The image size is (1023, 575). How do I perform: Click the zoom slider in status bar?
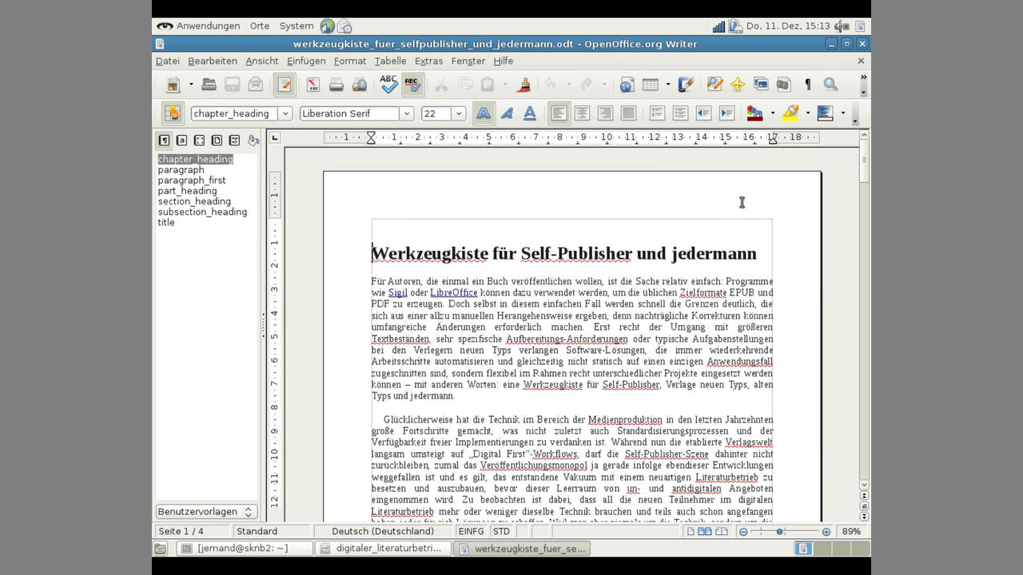[x=779, y=532]
